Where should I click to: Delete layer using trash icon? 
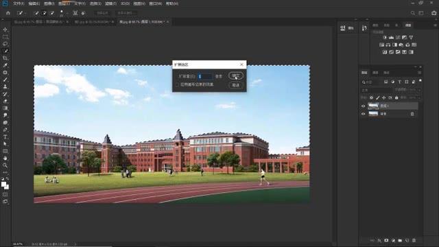414,240
